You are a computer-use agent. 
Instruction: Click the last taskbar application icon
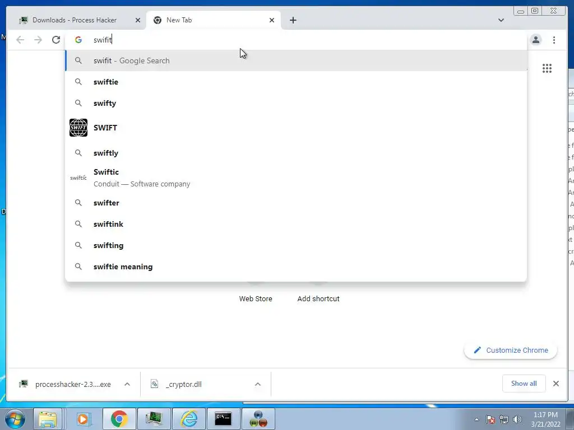pos(258,419)
